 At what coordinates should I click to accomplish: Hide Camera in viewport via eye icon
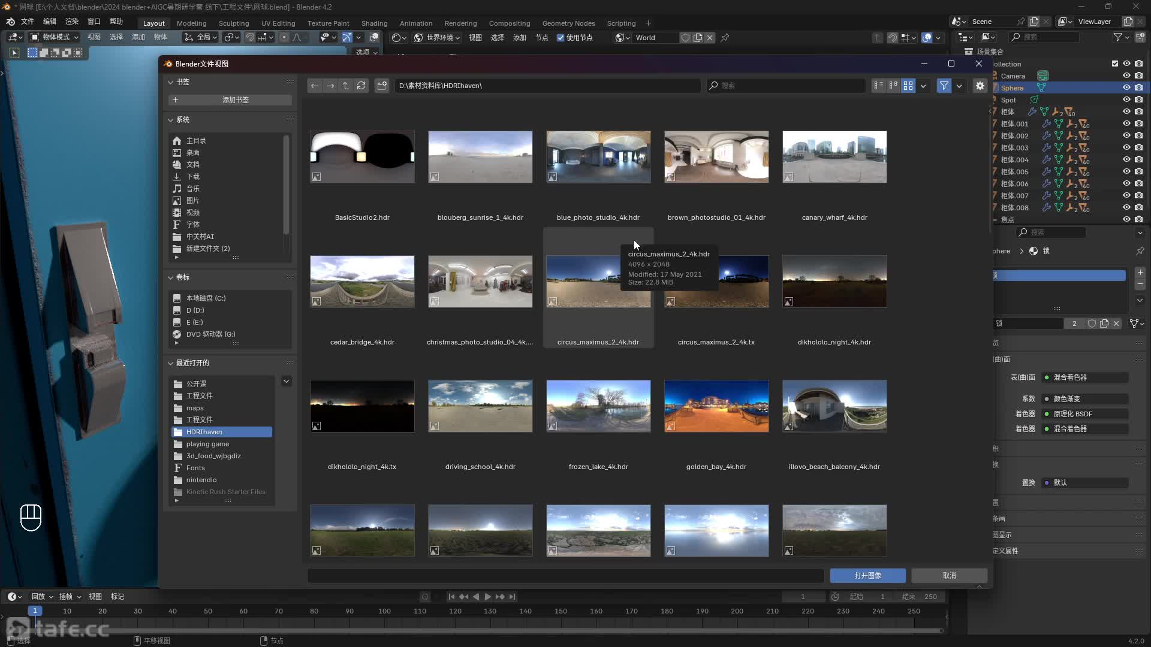click(x=1126, y=76)
